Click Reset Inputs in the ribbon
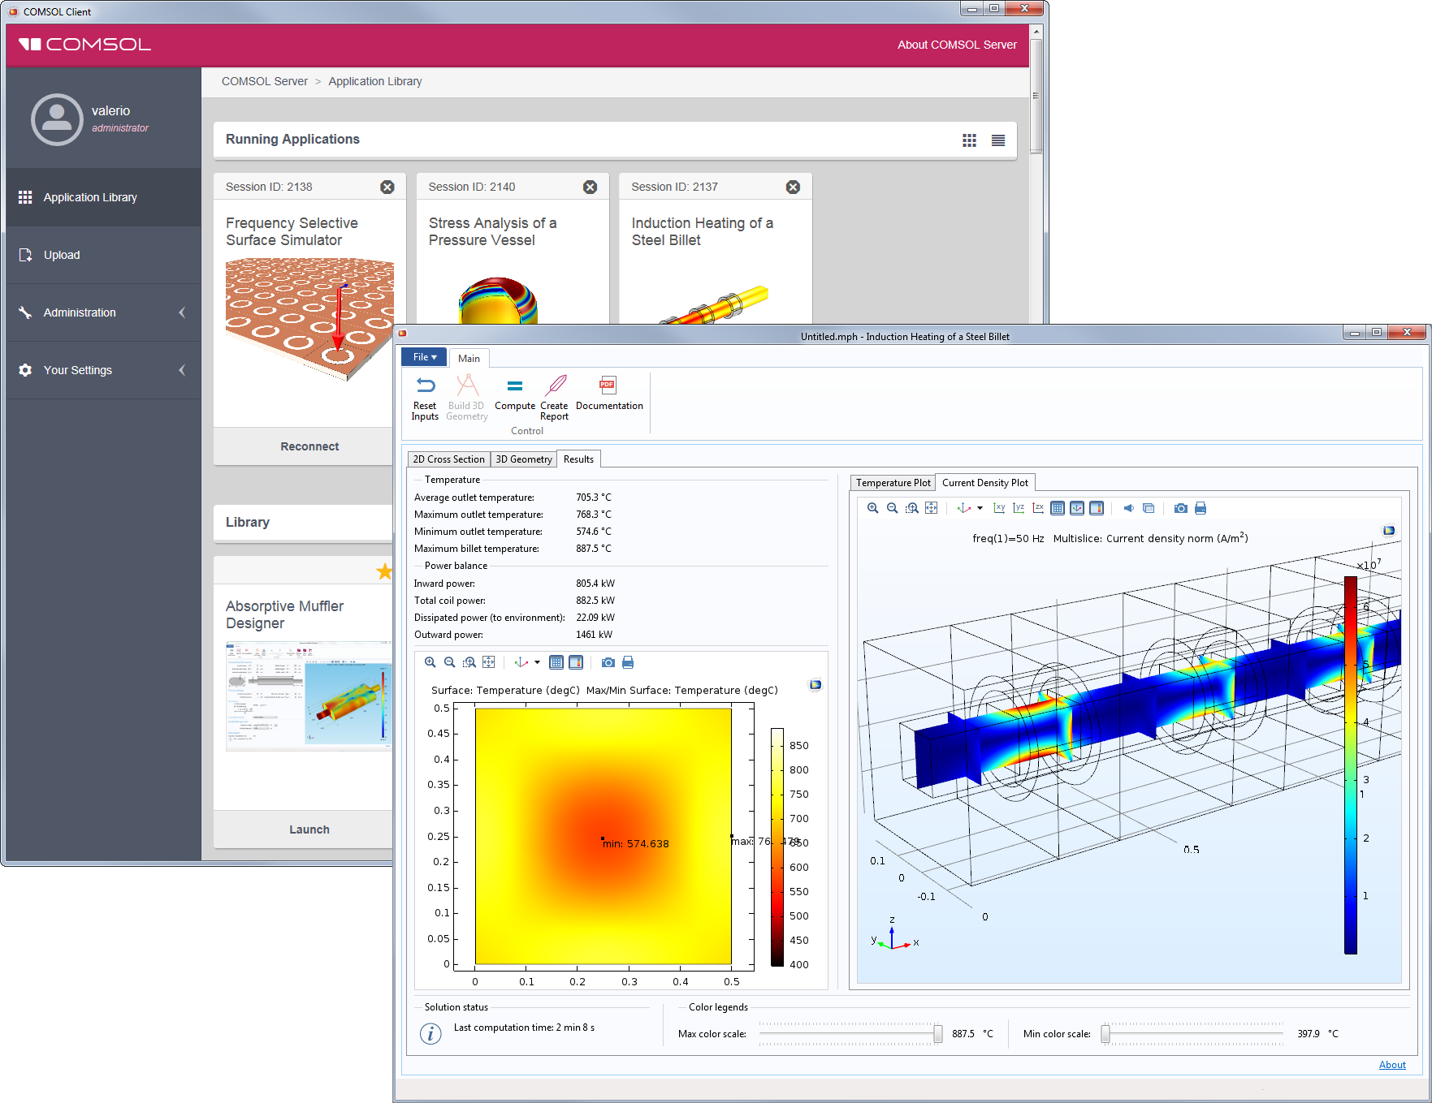The width and height of the screenshot is (1432, 1103). (425, 398)
